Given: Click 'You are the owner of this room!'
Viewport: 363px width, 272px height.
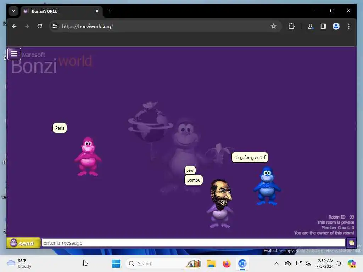Looking at the screenshot, I should pos(324,233).
